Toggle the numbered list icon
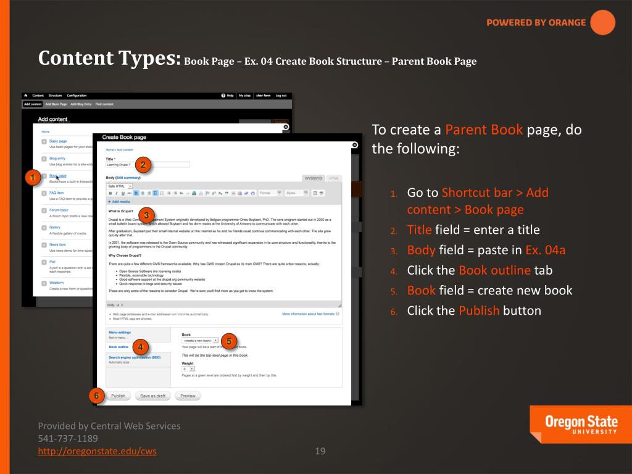This screenshot has height=474, width=632. [x=162, y=193]
